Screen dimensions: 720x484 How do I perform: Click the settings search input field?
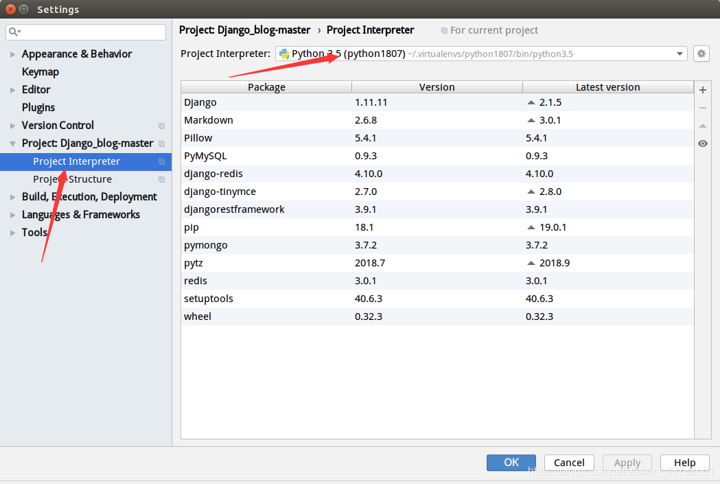point(86,32)
